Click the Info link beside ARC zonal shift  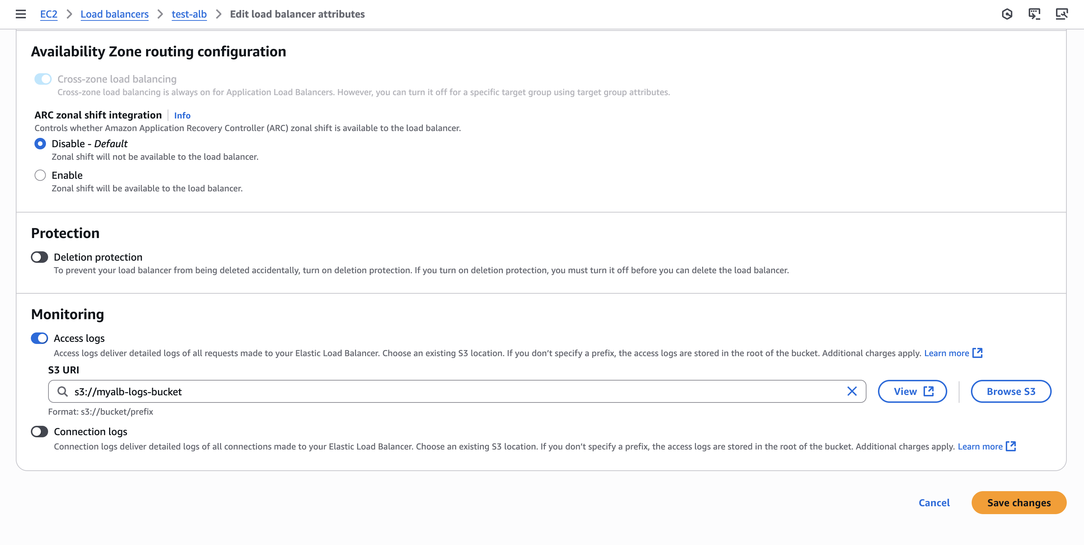pos(182,115)
